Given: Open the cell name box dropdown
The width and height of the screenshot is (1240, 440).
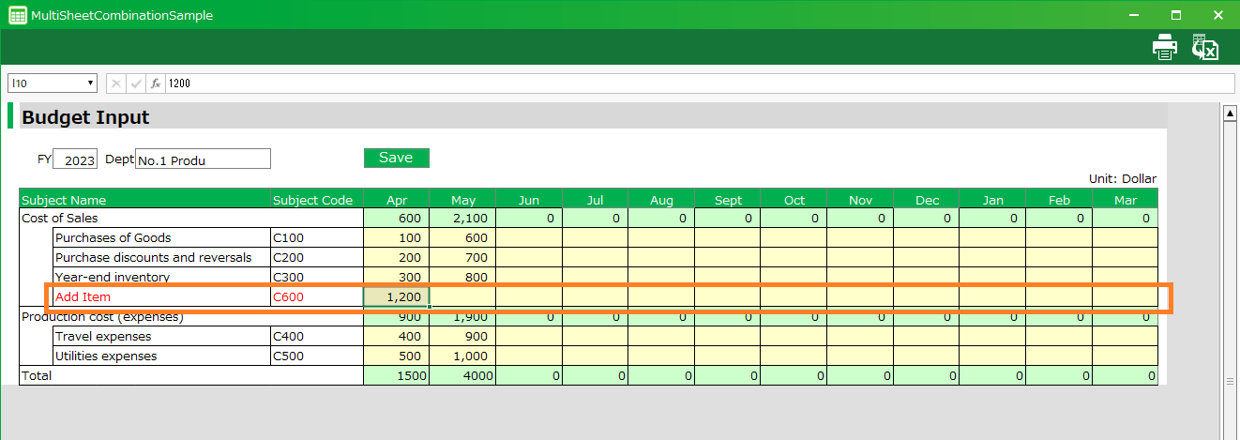Looking at the screenshot, I should [91, 83].
